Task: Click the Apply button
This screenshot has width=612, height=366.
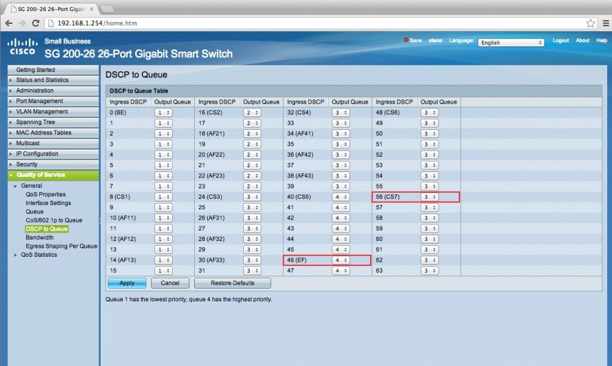Action: (x=126, y=283)
